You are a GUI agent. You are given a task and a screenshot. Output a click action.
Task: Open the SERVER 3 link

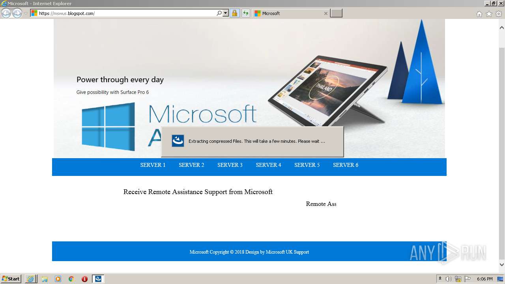tap(230, 165)
